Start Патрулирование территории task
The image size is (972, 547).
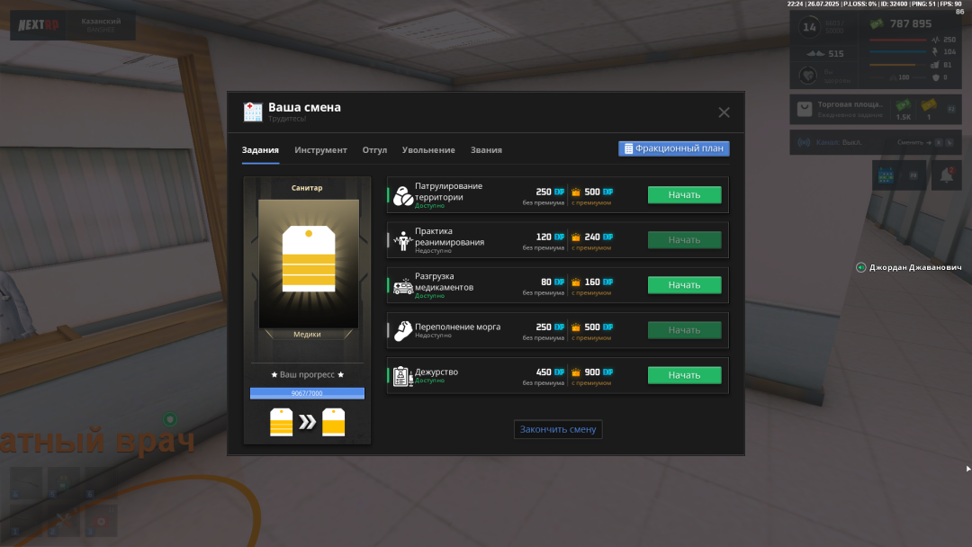click(684, 194)
